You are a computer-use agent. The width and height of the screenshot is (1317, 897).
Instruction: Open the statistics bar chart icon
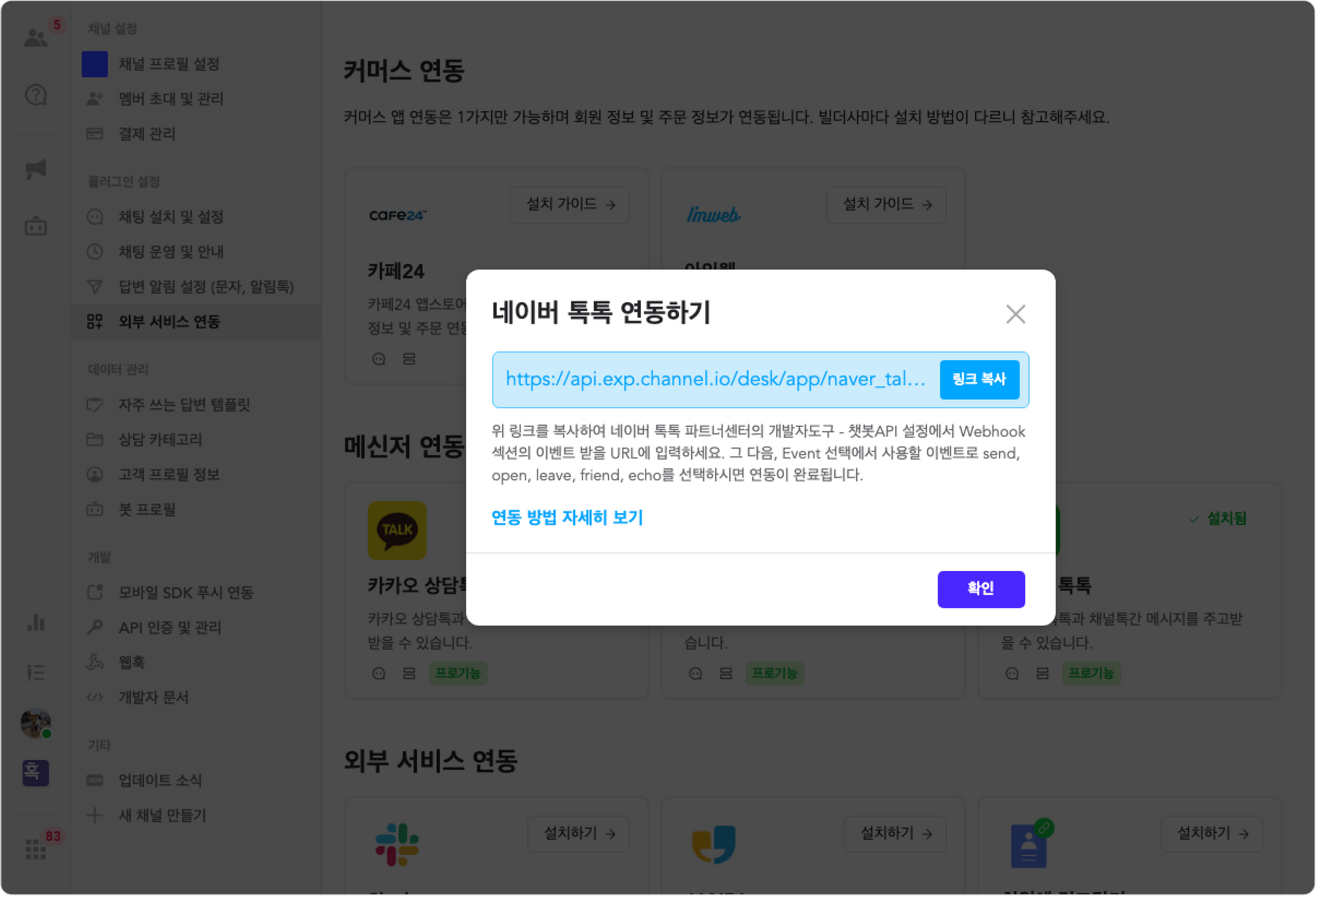pos(36,622)
